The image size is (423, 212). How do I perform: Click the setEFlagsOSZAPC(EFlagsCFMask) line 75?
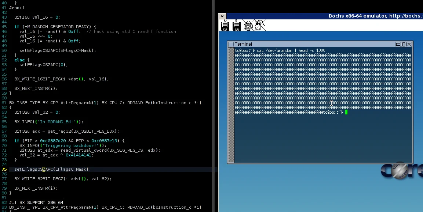(52, 169)
